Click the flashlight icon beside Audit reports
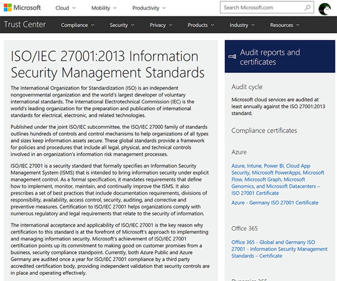Screen dimensions: 337x281 coord(232,57)
